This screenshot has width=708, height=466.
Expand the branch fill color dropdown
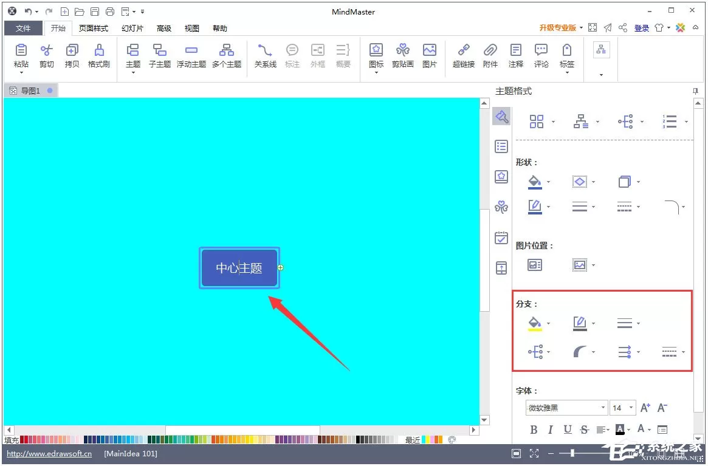549,323
